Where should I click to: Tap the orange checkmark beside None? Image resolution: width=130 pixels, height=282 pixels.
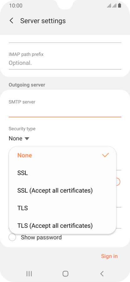(x=106, y=155)
